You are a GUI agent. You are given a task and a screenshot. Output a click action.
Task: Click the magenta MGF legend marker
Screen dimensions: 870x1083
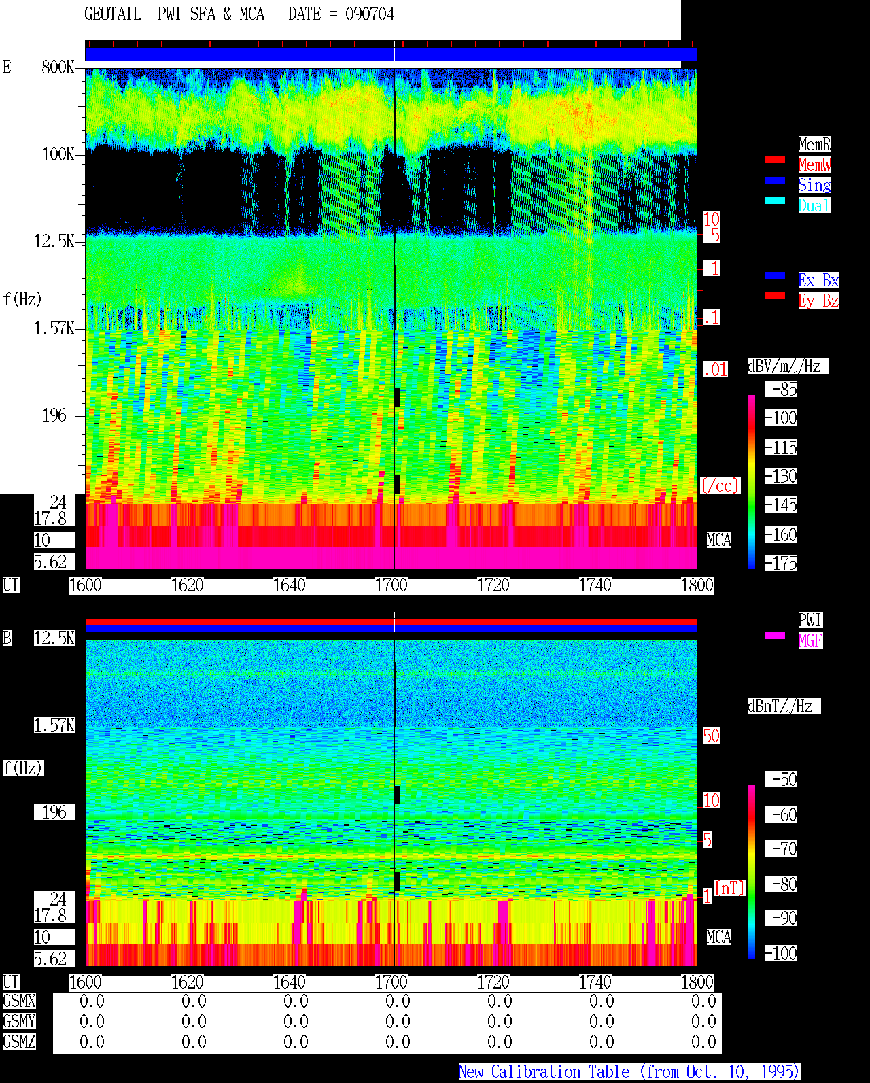(775, 636)
